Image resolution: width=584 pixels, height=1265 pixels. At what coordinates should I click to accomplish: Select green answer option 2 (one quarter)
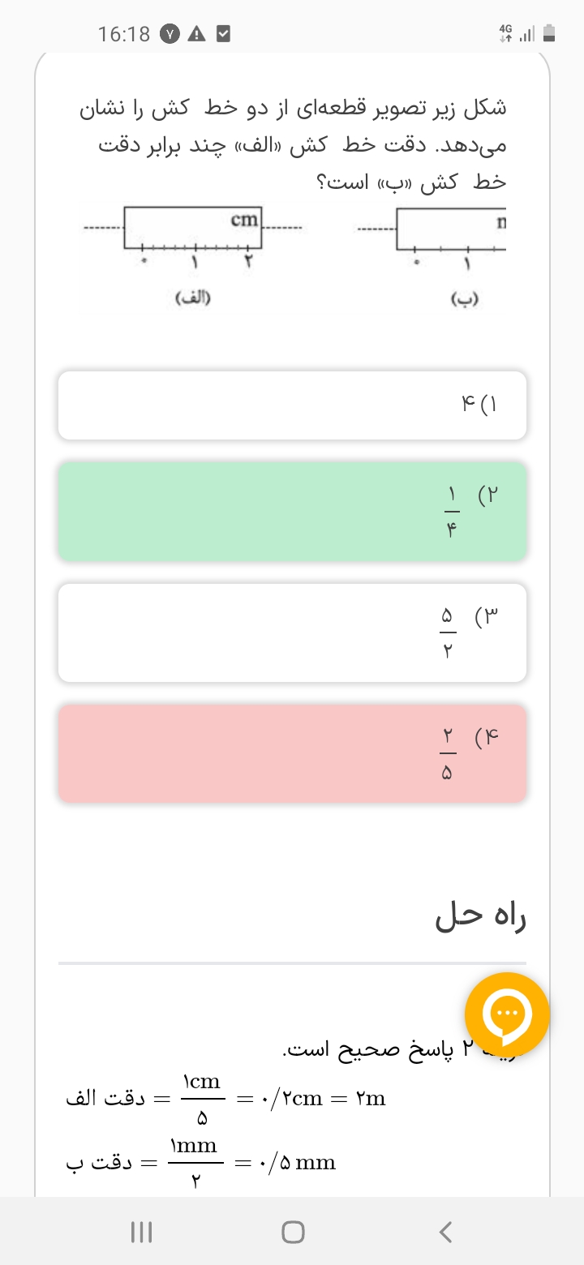pyautogui.click(x=292, y=511)
